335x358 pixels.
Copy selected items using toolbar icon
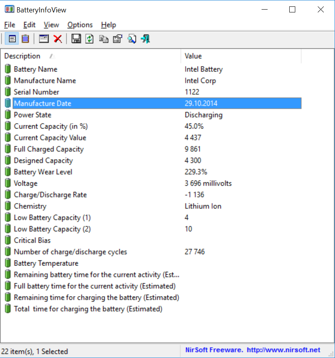[x=104, y=39]
